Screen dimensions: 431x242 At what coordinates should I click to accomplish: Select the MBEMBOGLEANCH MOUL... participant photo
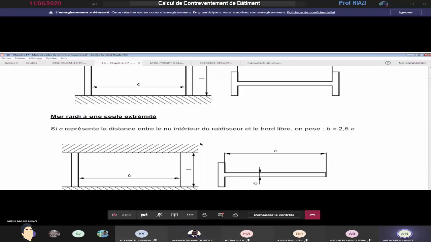pos(194,234)
